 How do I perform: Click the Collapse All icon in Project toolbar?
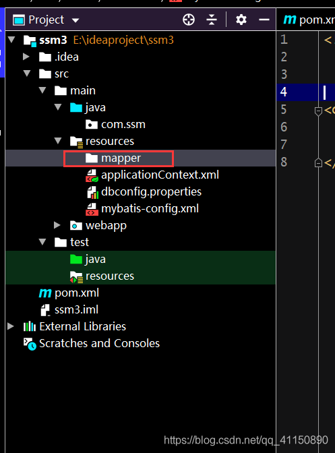click(212, 20)
